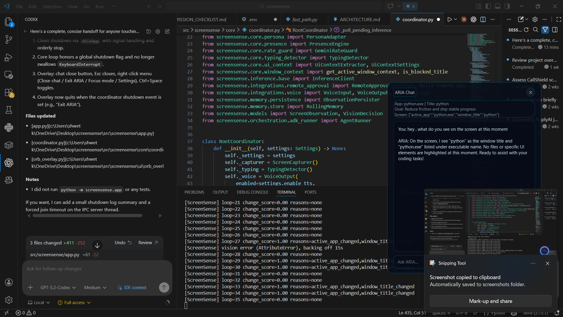Viewport: 563px width, 317px height.
Task: Switch to the DEBUG CONSOLE tab
Action: tap(252, 192)
